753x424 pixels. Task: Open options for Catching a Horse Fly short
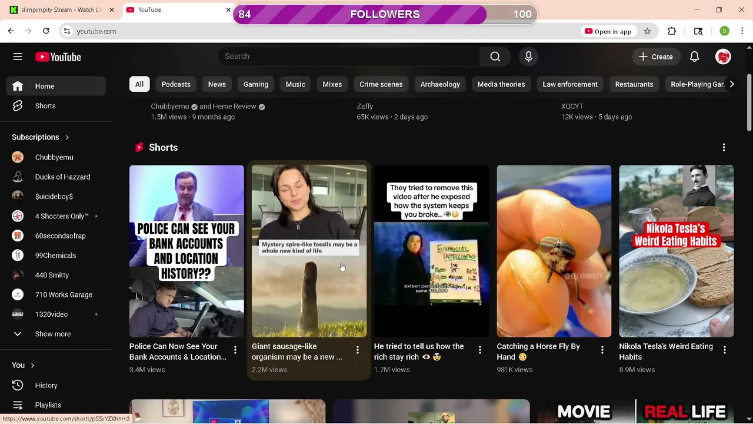[602, 350]
